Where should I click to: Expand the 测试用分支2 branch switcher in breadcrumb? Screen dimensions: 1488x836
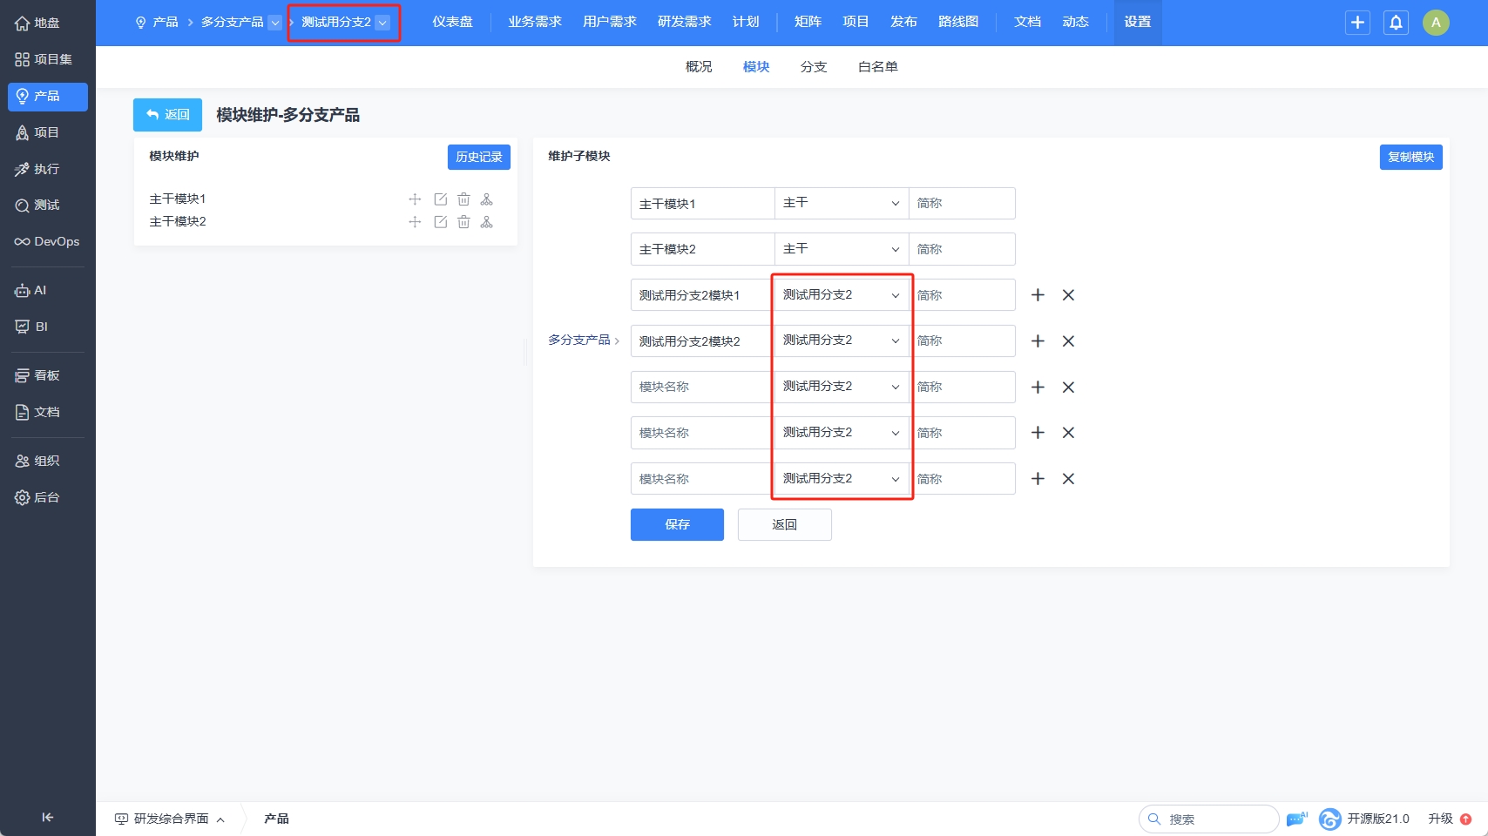(382, 23)
